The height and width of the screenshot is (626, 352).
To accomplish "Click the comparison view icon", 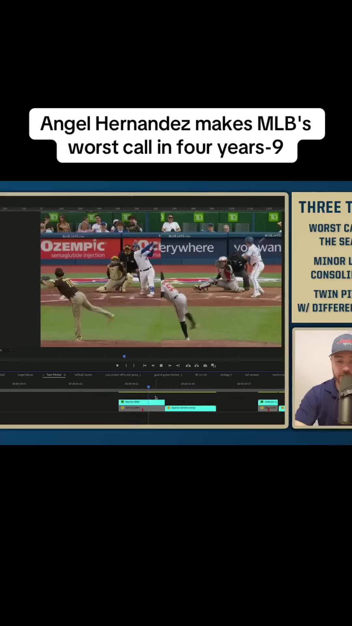I will (213, 365).
